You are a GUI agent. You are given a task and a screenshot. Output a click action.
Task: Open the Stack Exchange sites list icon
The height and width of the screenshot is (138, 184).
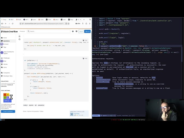(76, 31)
